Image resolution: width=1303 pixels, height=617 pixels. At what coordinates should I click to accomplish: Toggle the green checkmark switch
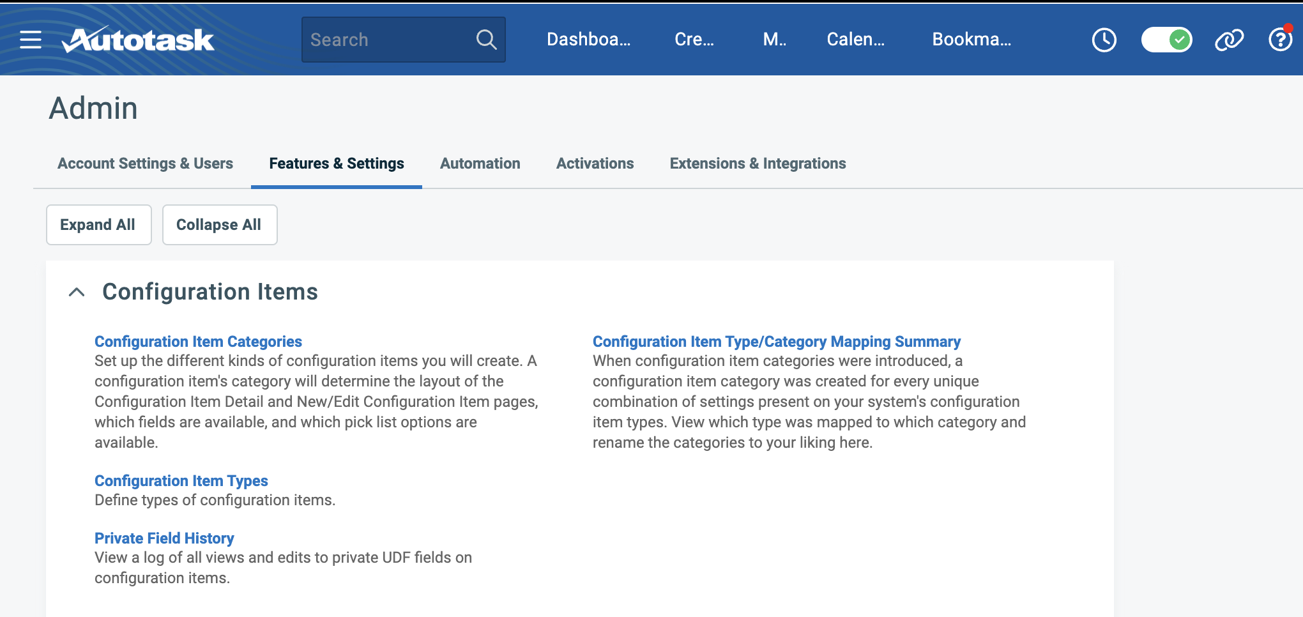1166,40
